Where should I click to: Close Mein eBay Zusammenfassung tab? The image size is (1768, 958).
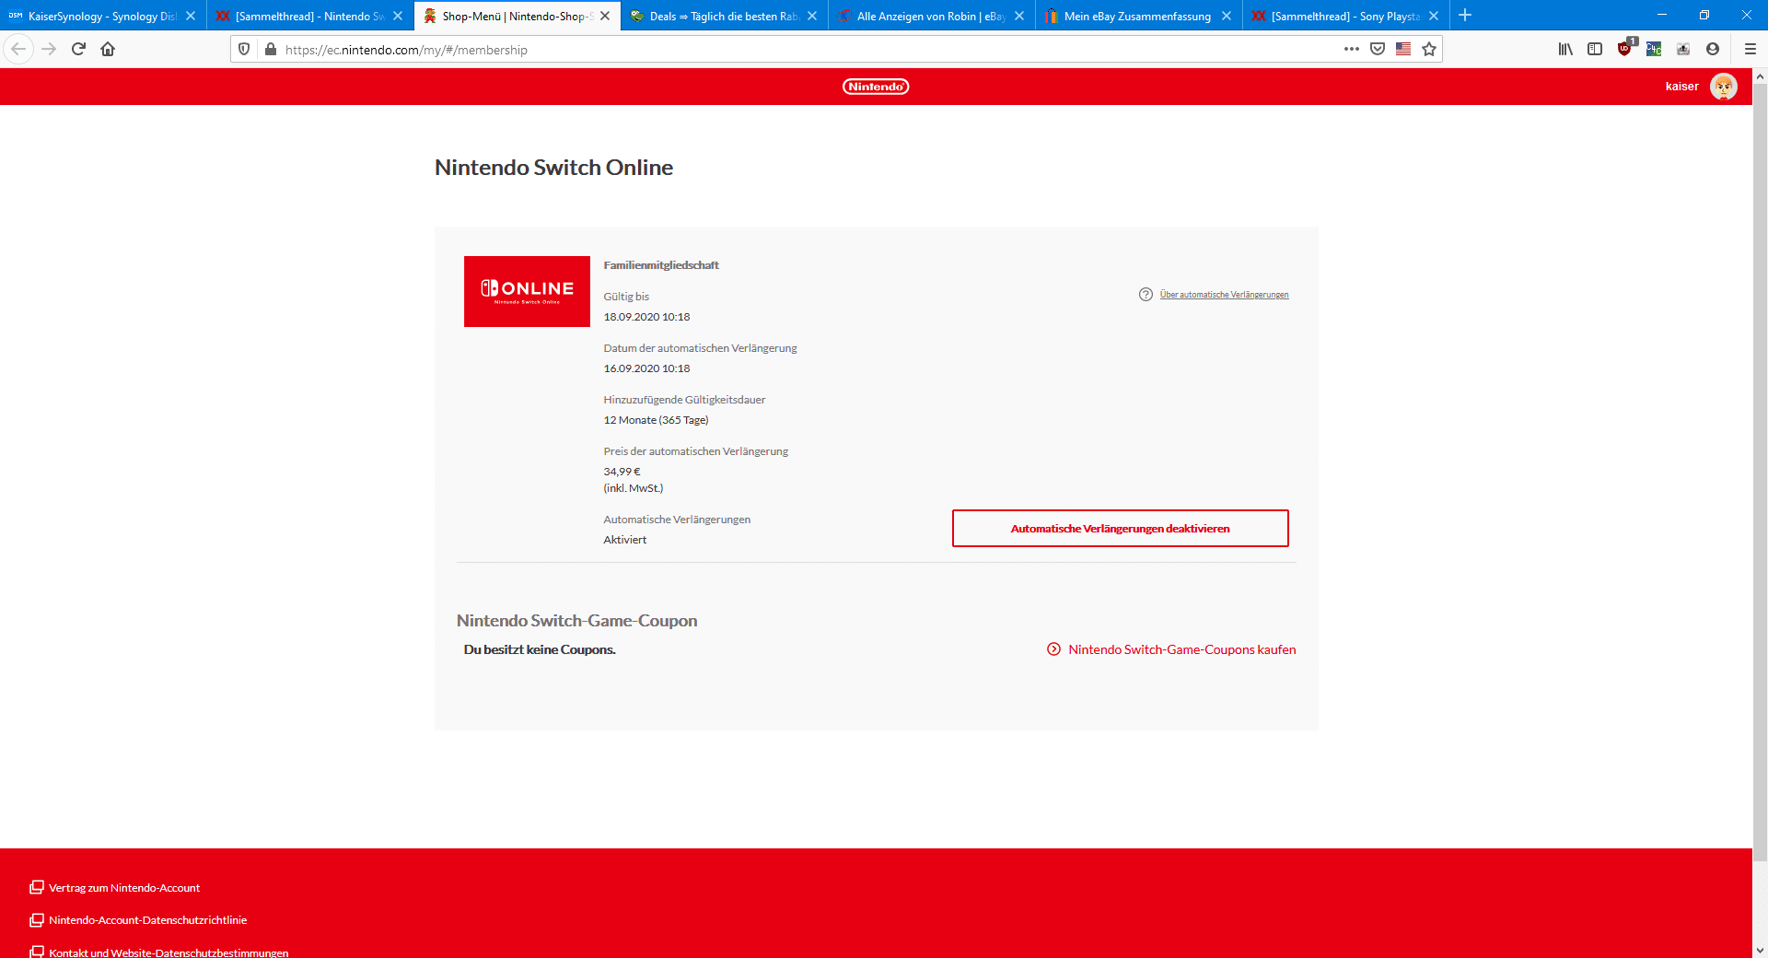1227,16
